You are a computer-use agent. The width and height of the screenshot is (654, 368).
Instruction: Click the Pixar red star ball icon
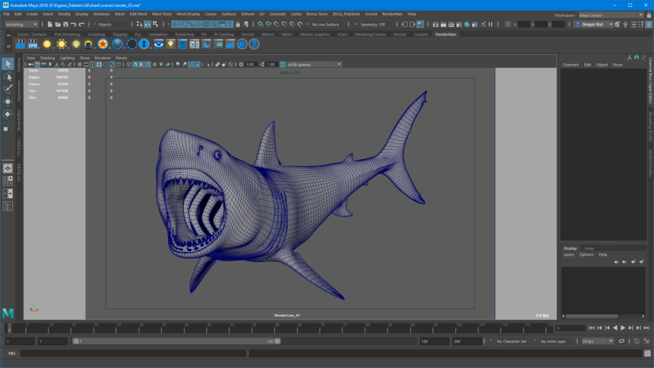[103, 44]
